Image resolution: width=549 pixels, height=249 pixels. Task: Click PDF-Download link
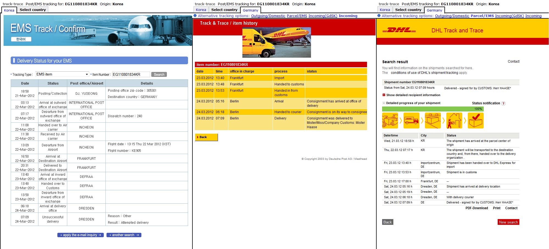point(477,208)
